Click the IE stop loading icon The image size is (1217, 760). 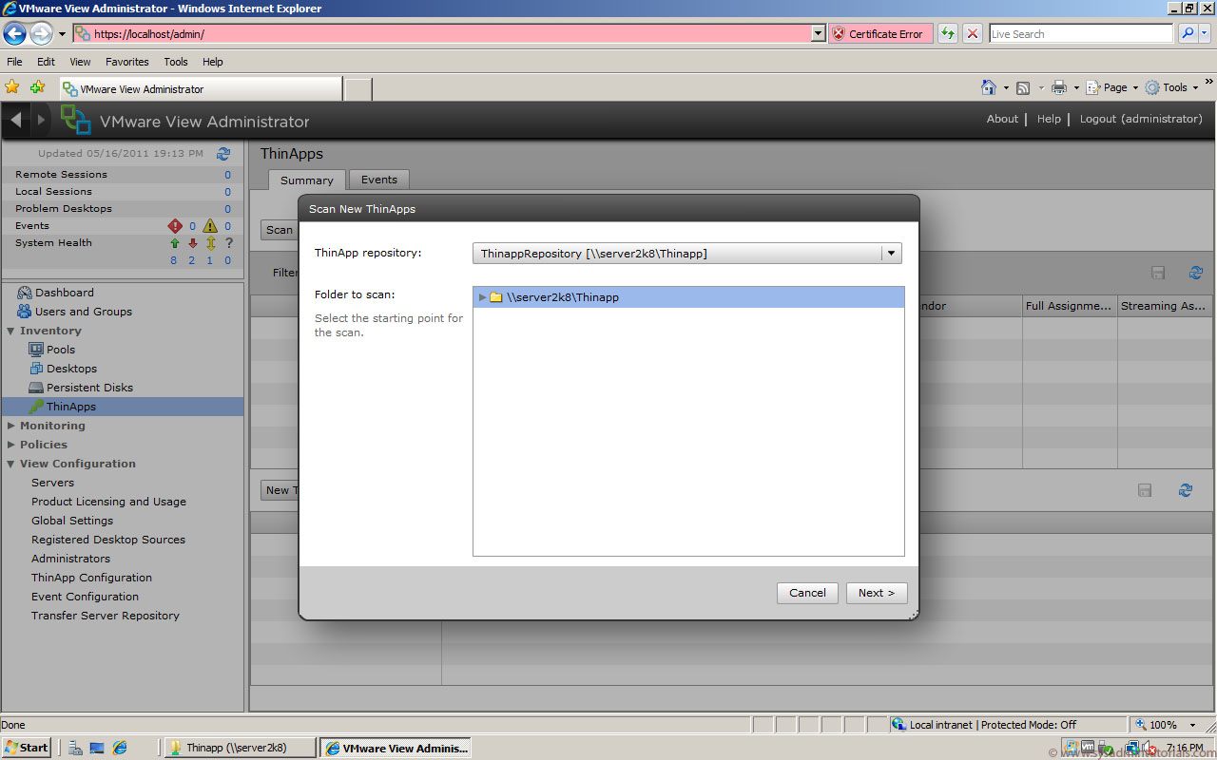pos(973,33)
